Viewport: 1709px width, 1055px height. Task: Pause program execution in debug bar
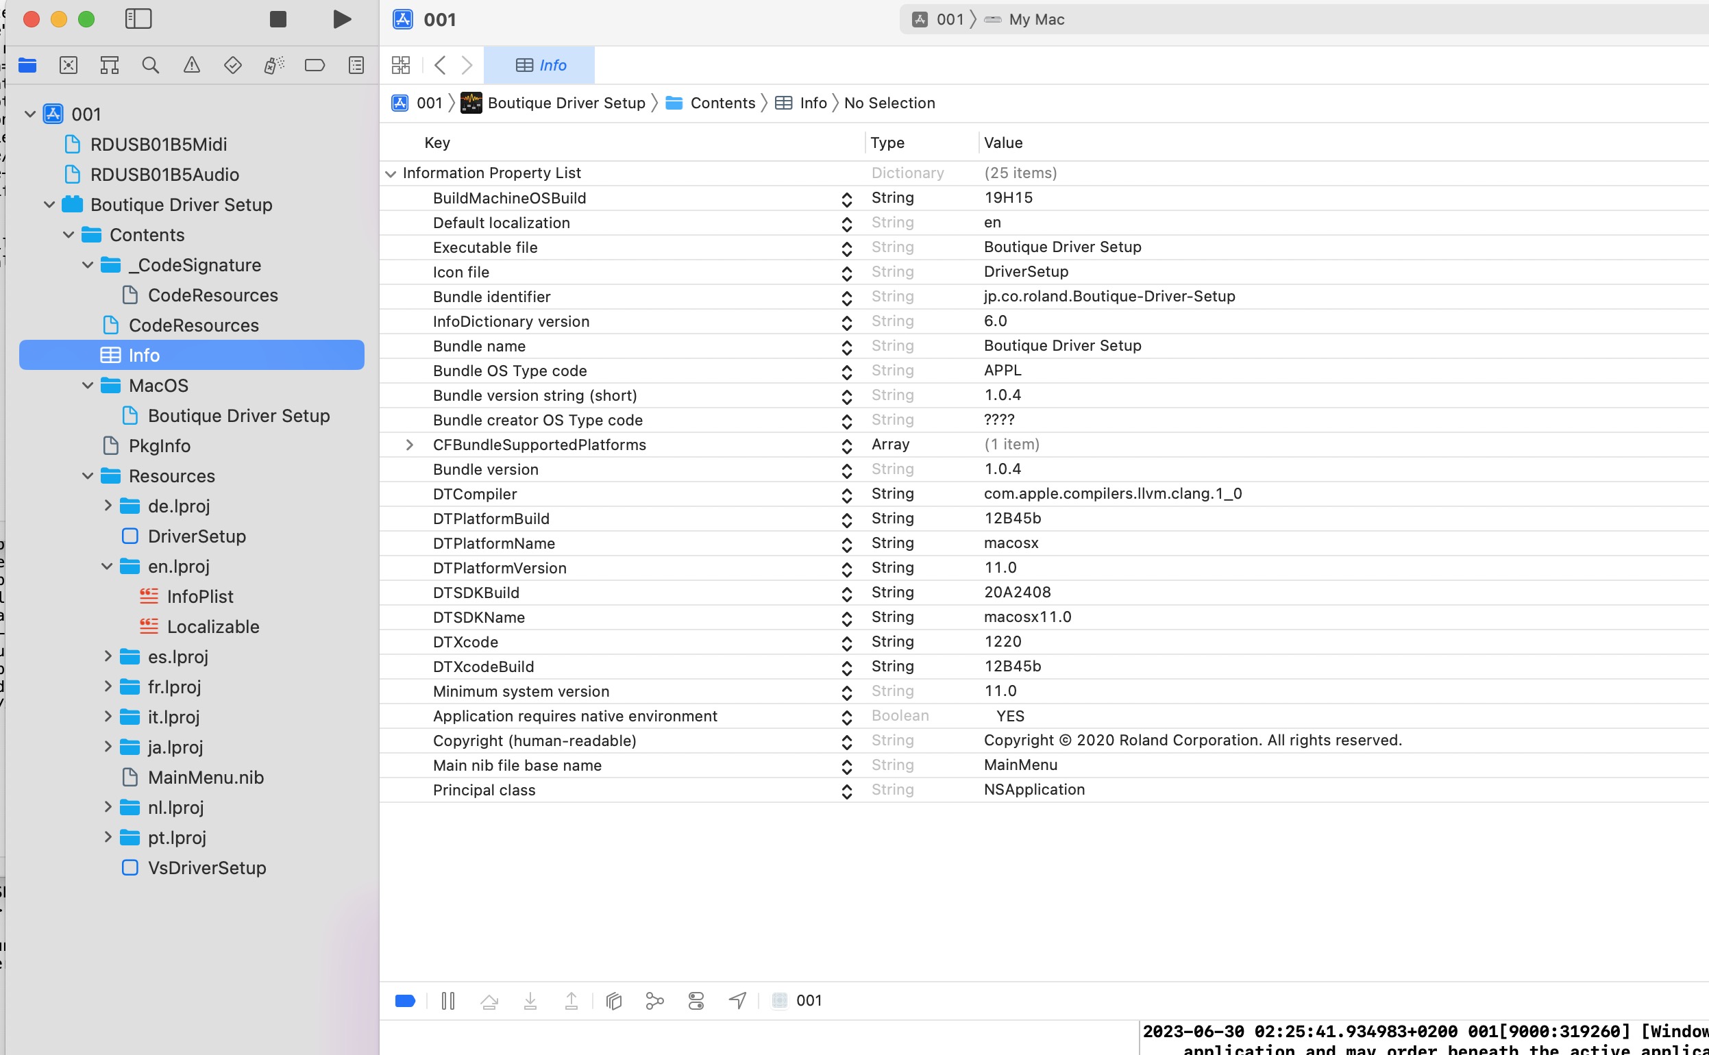(448, 1002)
